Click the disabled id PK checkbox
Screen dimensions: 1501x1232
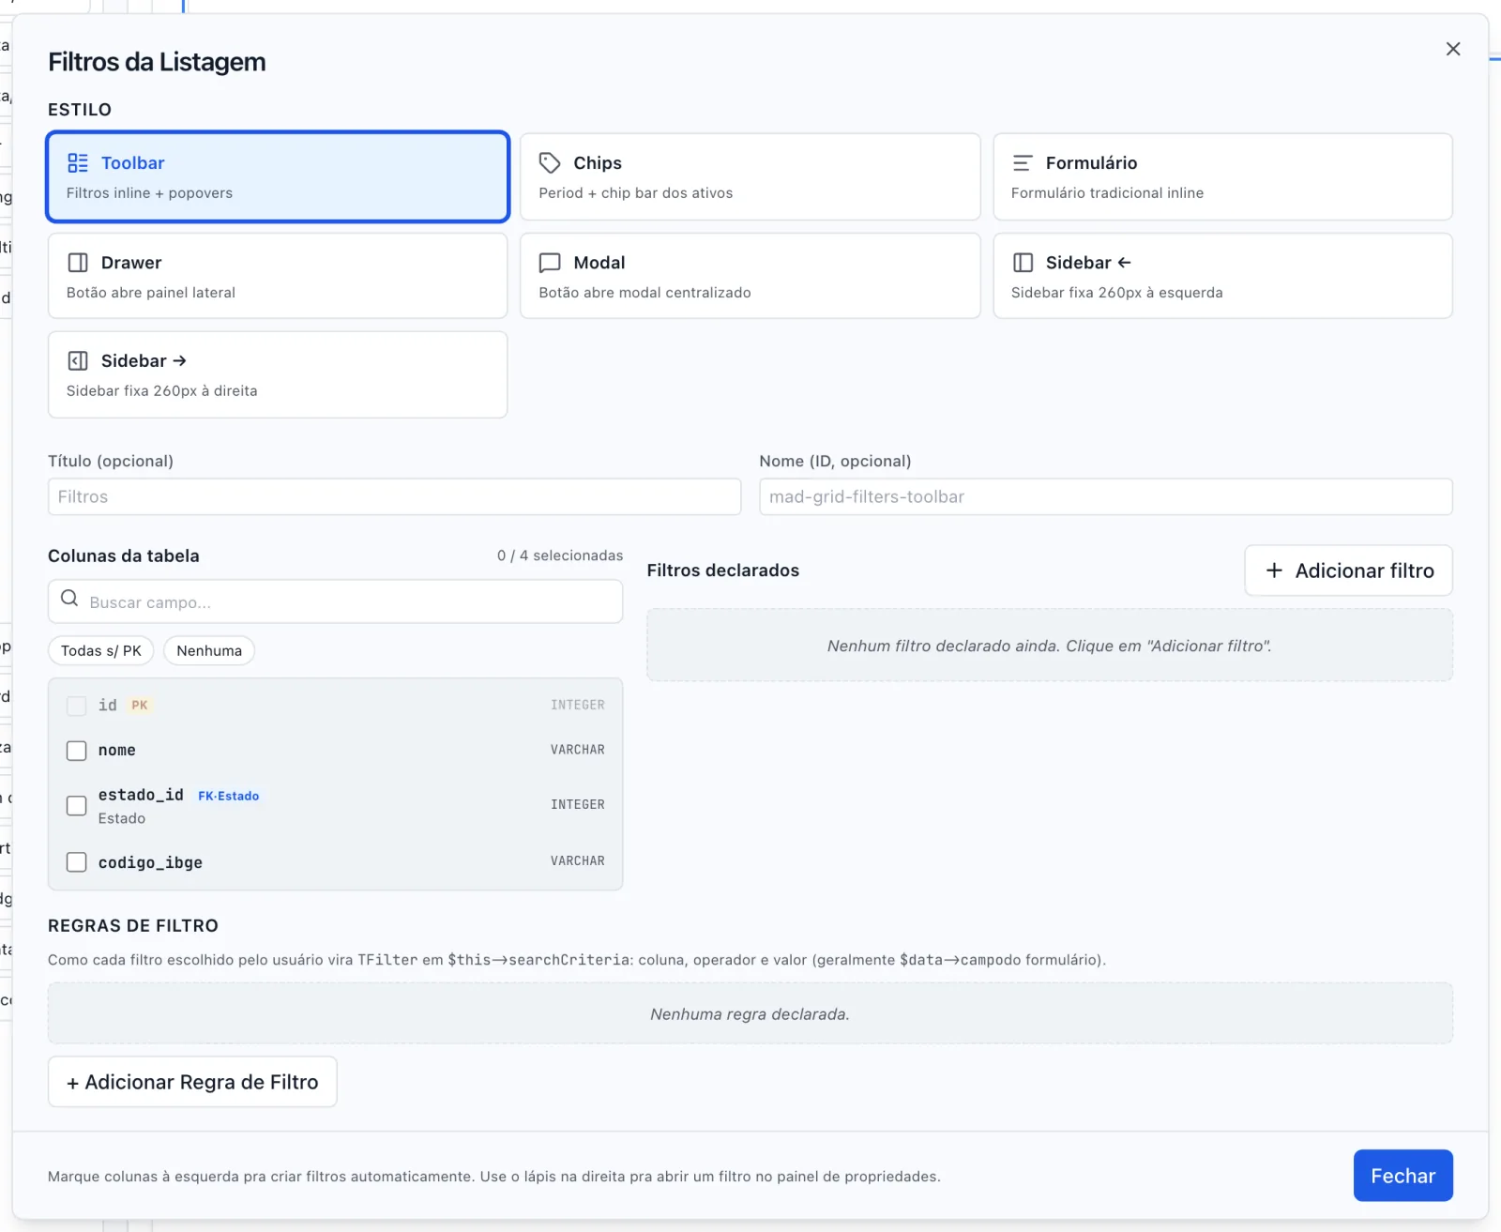(x=77, y=706)
